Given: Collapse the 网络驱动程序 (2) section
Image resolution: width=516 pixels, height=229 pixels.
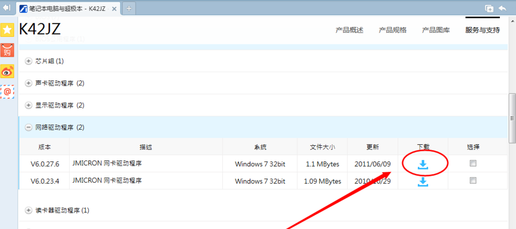Looking at the screenshot, I should tap(29, 127).
